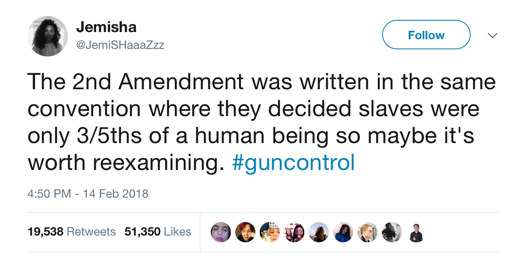This screenshot has width=525, height=255.
Task: Click the liker avatar showing two women together
Action: pyautogui.click(x=294, y=232)
